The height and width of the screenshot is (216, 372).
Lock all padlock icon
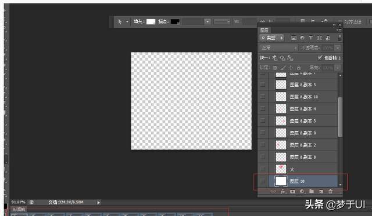[299, 68]
